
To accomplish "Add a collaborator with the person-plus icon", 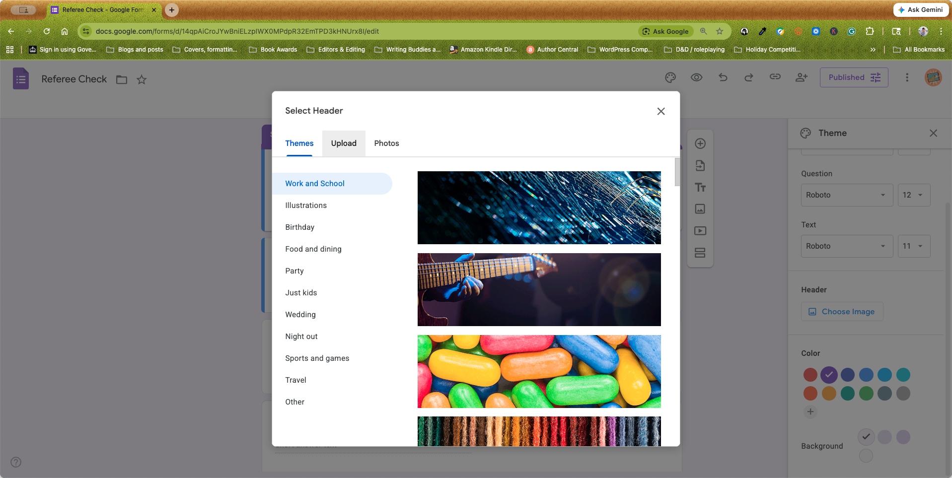I will 802,77.
